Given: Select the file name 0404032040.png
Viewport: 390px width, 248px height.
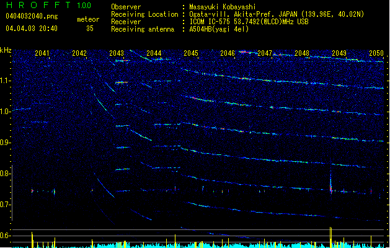Looking at the screenshot, I should [32, 17].
